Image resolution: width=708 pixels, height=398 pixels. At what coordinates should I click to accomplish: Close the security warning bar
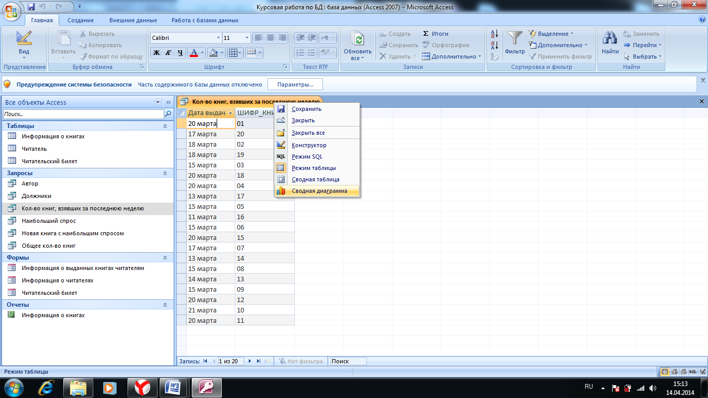tap(703, 80)
